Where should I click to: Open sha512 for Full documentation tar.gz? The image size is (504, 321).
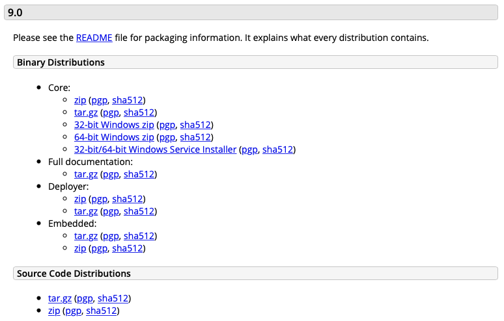tap(139, 174)
